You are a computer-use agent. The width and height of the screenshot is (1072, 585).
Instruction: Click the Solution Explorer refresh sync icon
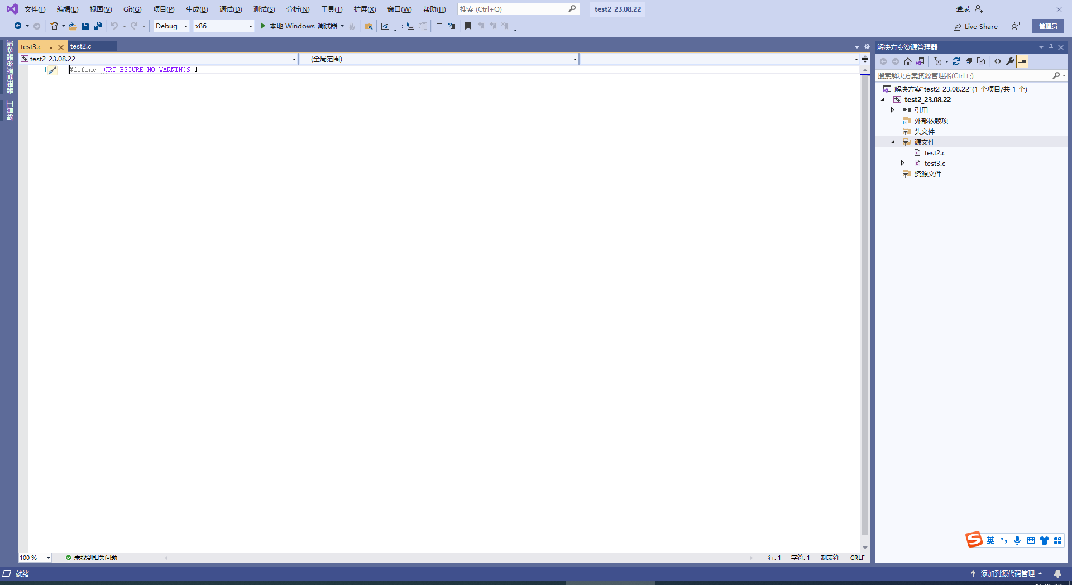click(956, 61)
